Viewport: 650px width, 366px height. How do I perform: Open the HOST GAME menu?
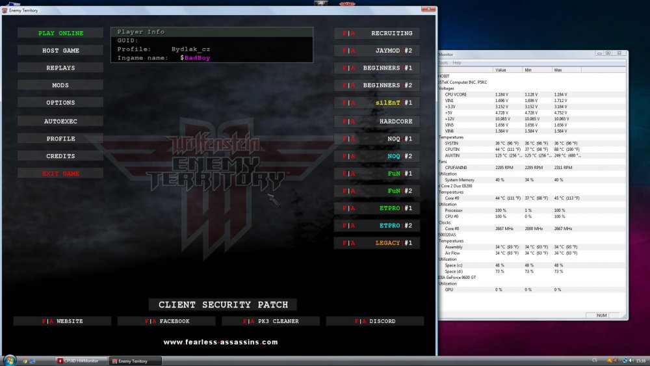click(x=60, y=51)
